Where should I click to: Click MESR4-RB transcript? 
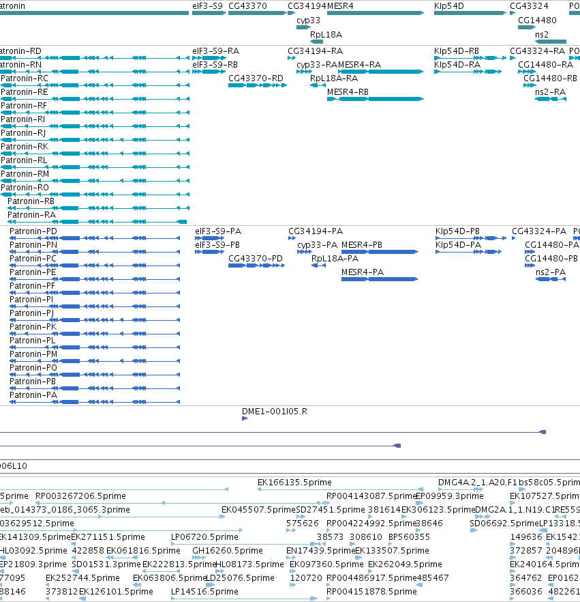coord(376,99)
